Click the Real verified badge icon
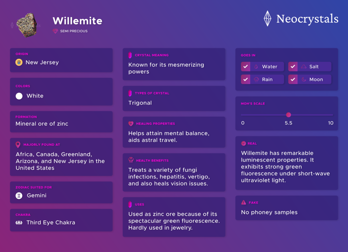348x252 pixels. click(x=243, y=143)
